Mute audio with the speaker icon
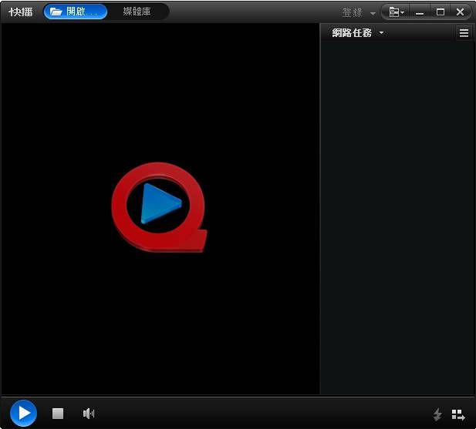Screen dimensions: 476x429 pyautogui.click(x=88, y=414)
